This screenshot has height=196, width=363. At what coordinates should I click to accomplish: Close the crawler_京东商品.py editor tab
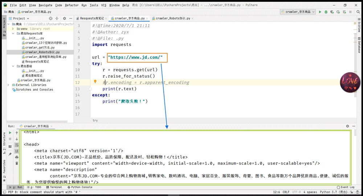[147, 18]
